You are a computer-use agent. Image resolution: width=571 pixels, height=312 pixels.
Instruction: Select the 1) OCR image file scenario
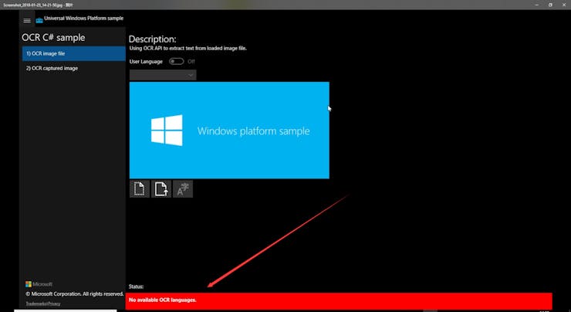click(74, 53)
